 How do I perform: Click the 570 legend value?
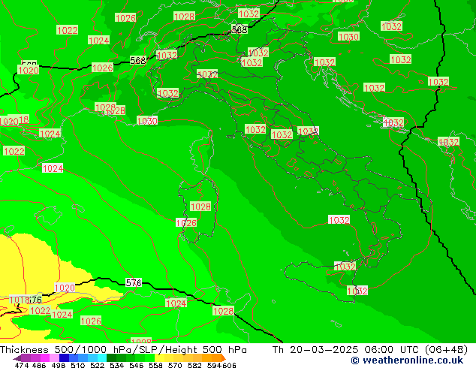point(175,365)
